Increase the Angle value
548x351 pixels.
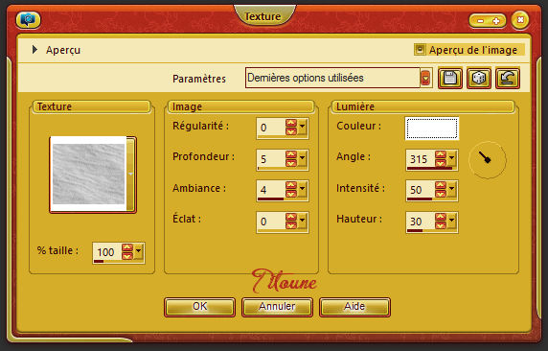(x=441, y=154)
